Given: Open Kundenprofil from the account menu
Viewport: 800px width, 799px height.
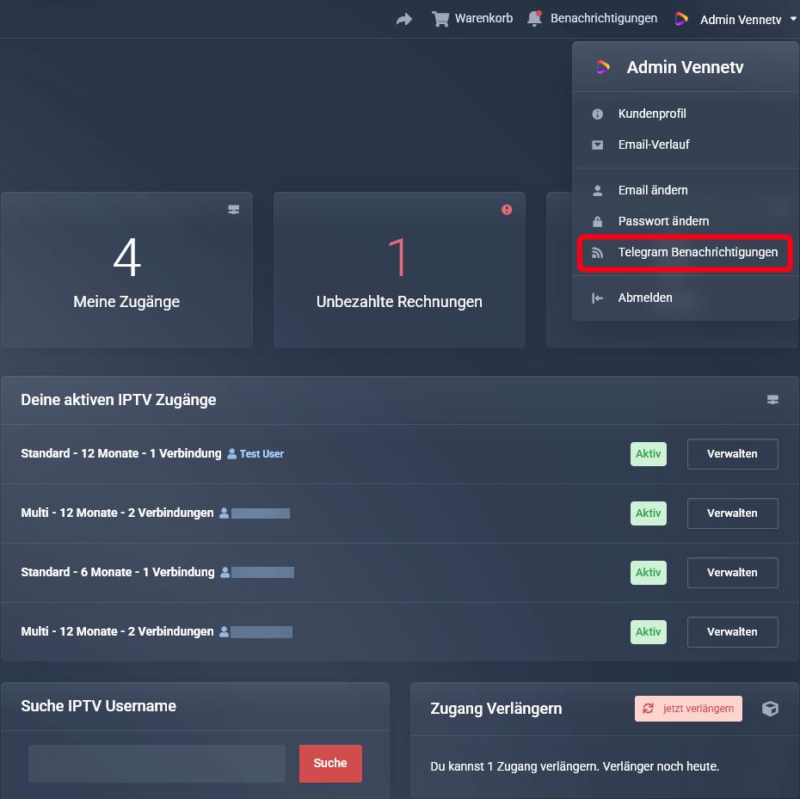Looking at the screenshot, I should (651, 114).
